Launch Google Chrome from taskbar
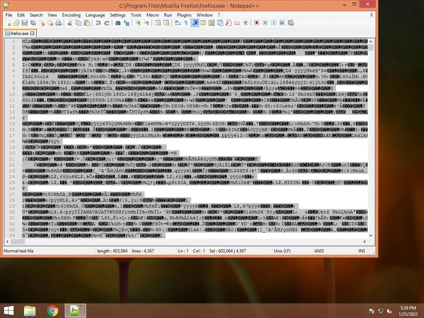 (x=53, y=310)
